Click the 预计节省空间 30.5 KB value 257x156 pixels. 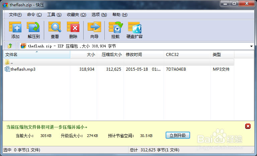coord(146,136)
